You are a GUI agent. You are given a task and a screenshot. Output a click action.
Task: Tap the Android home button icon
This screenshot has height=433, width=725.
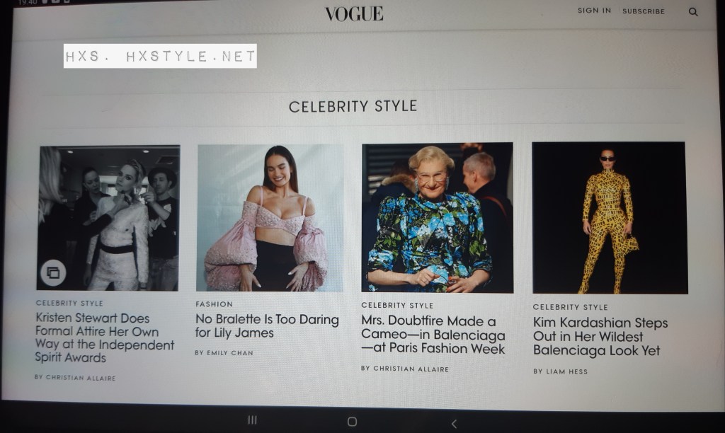pos(352,422)
